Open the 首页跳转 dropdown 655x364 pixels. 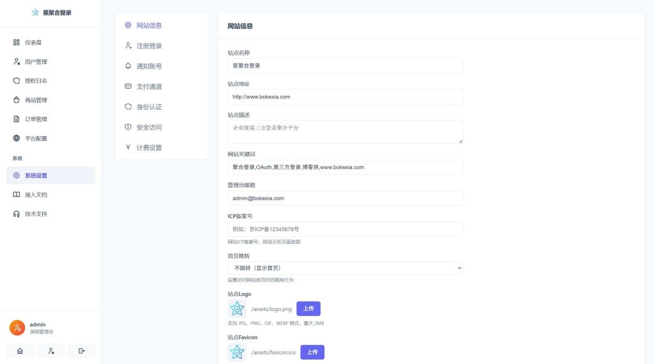(345, 268)
